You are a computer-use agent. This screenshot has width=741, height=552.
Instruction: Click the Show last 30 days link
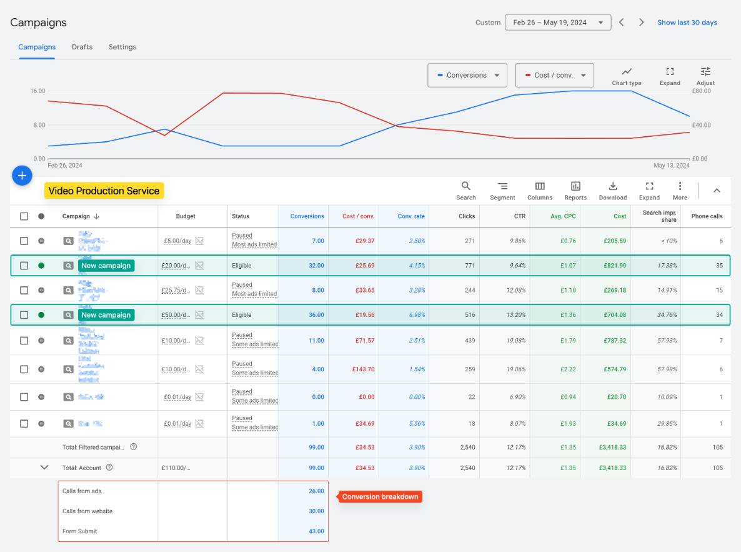tap(687, 23)
